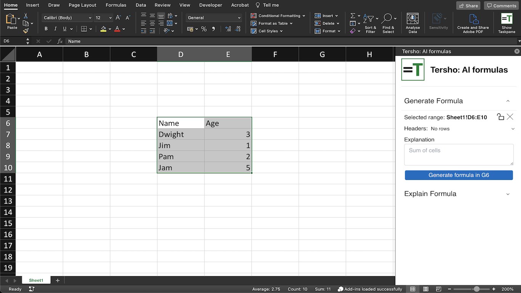Click the Show Taskpane icon
The width and height of the screenshot is (521, 293).
coord(507,23)
